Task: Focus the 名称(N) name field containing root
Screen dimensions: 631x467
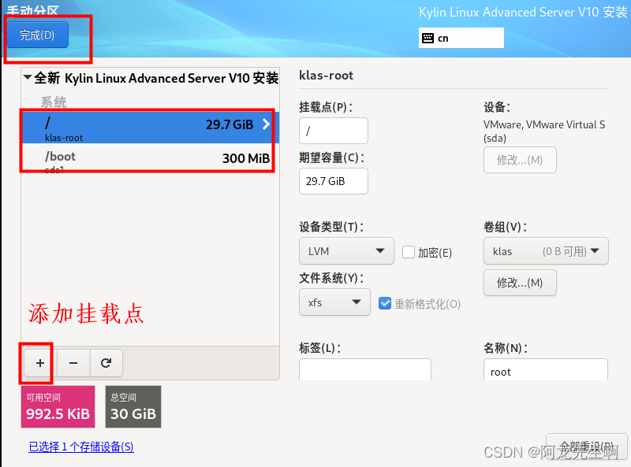Action: pyautogui.click(x=546, y=370)
